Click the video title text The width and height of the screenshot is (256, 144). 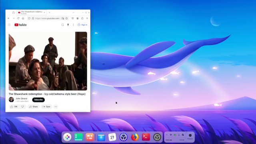coord(47,94)
